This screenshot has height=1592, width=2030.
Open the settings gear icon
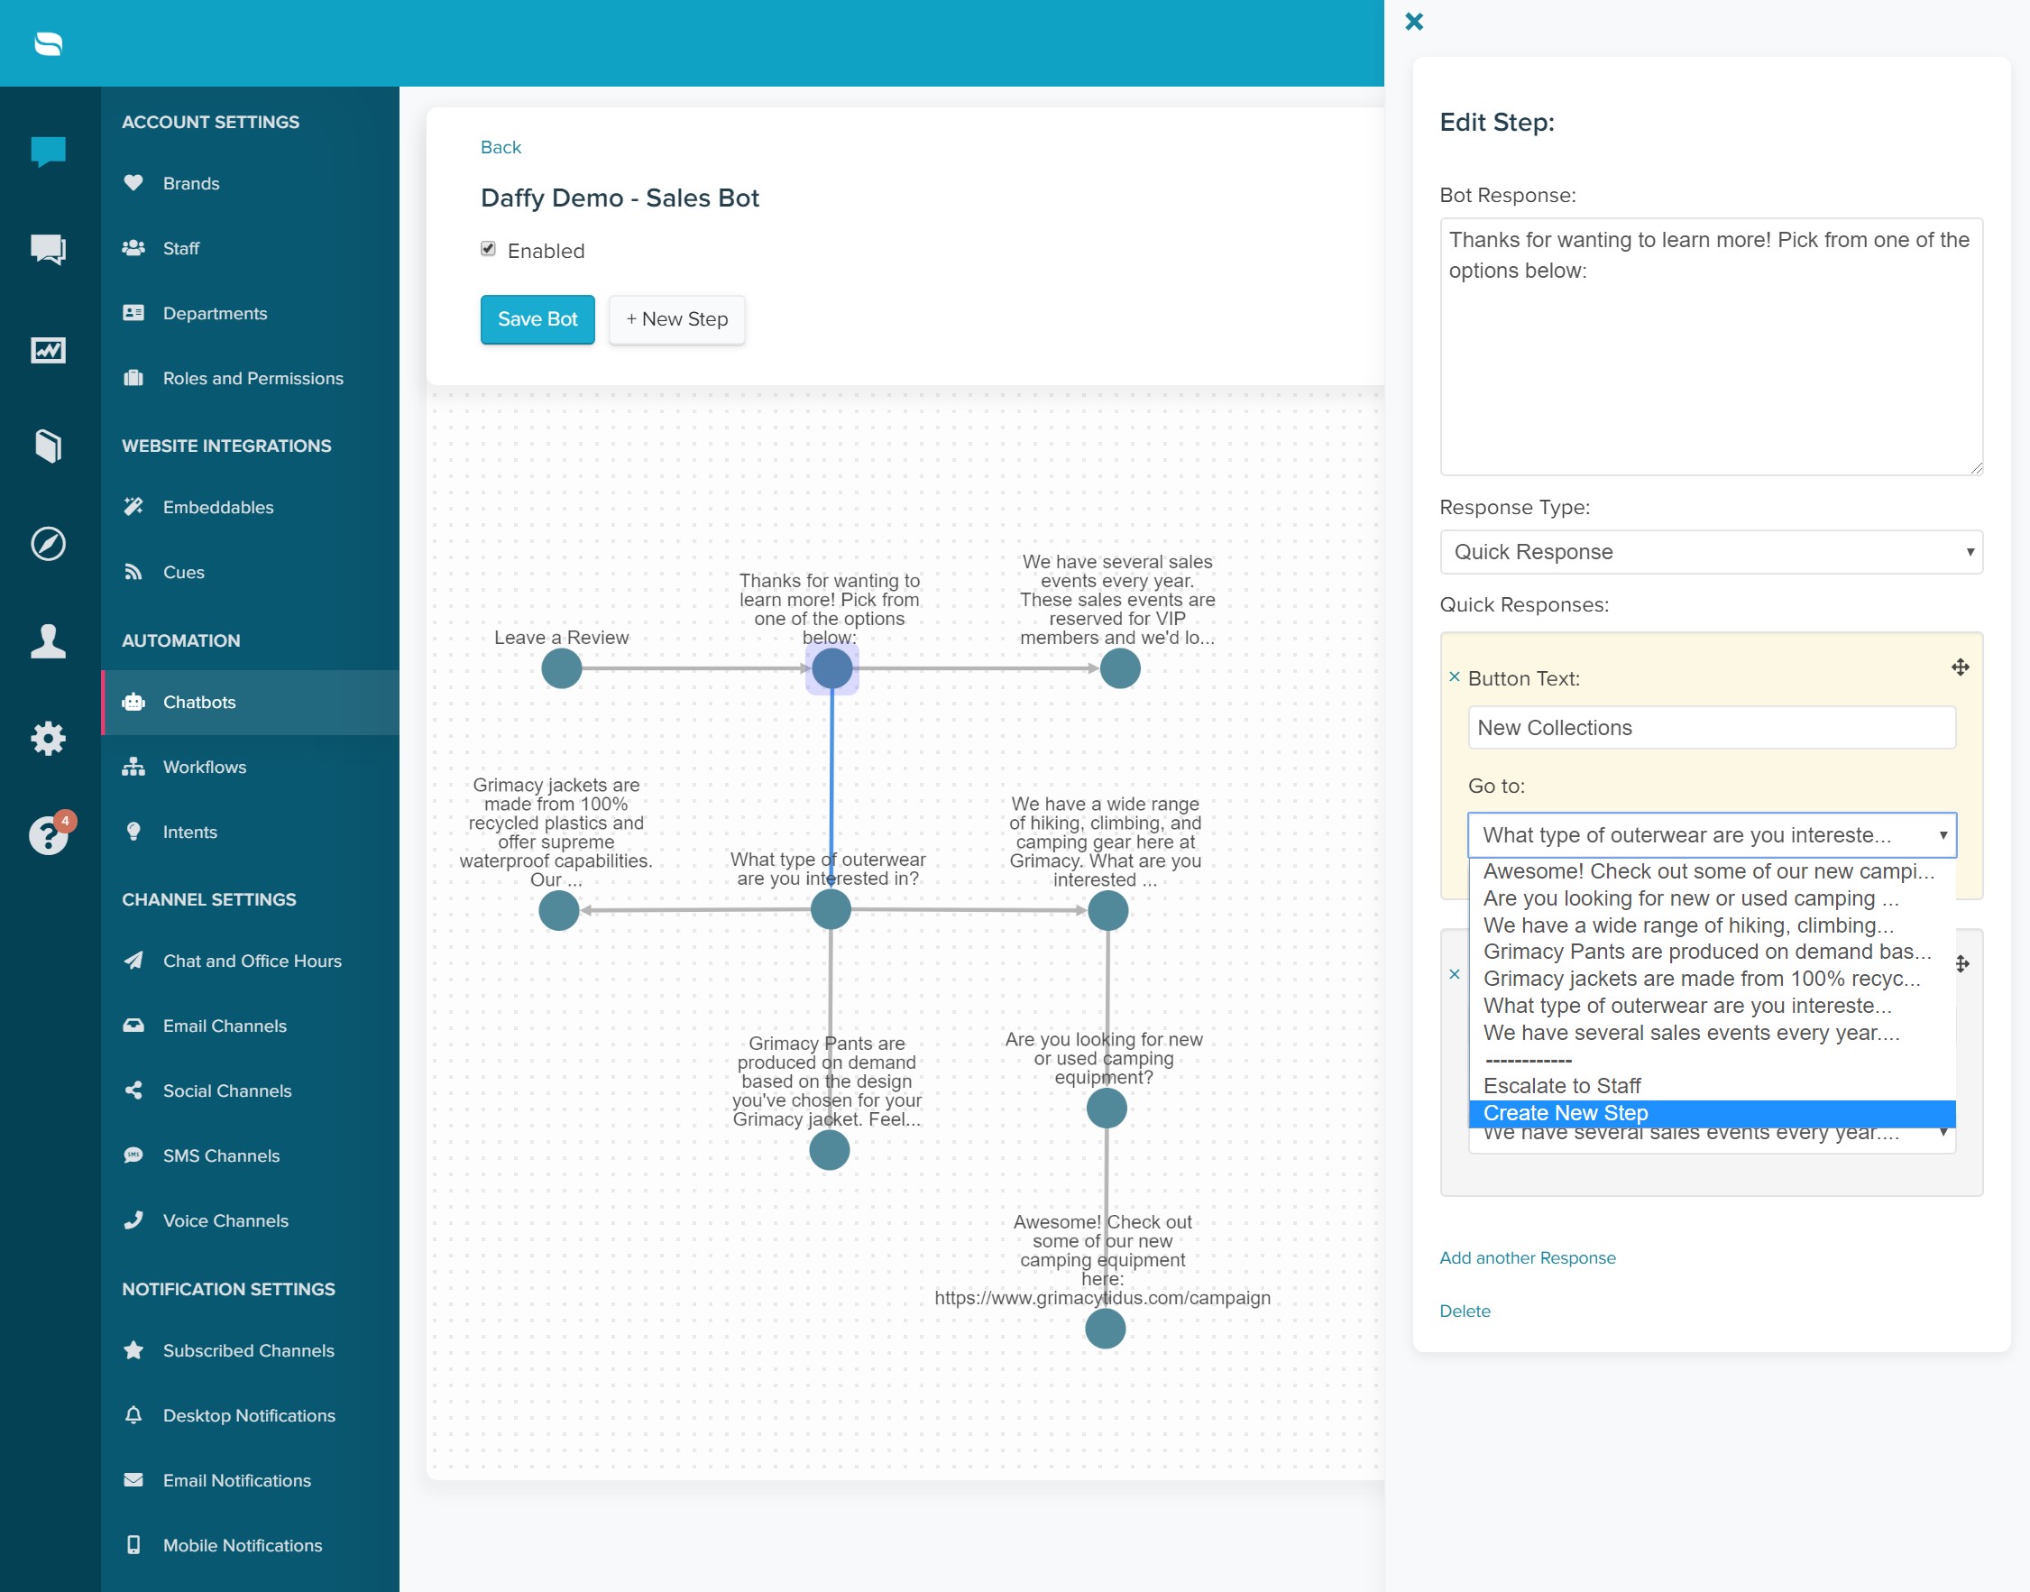pos(48,738)
